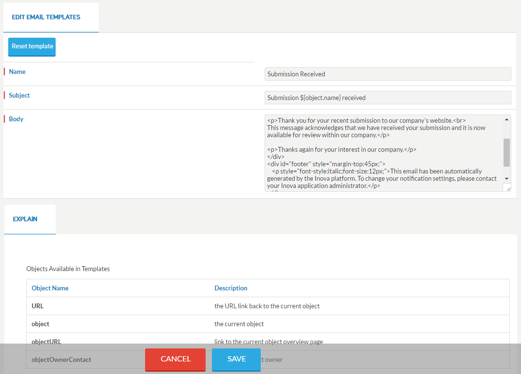
Task: Select the Explain tab
Action: 30,219
